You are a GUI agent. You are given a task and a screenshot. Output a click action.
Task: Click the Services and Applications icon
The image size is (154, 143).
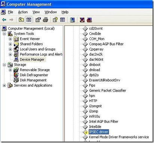tap(10, 85)
